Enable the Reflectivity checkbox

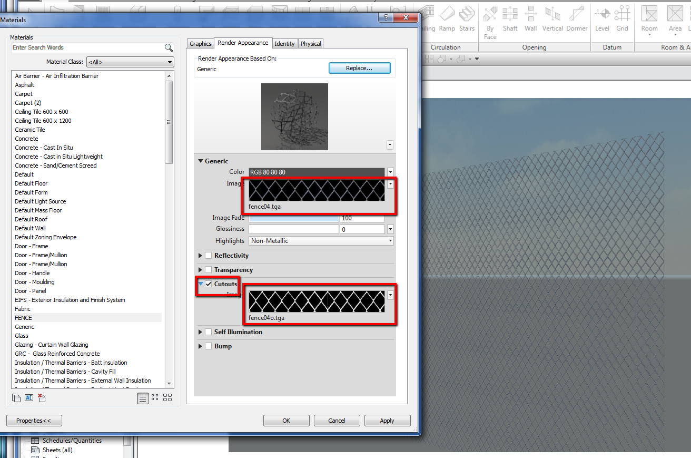tap(209, 256)
